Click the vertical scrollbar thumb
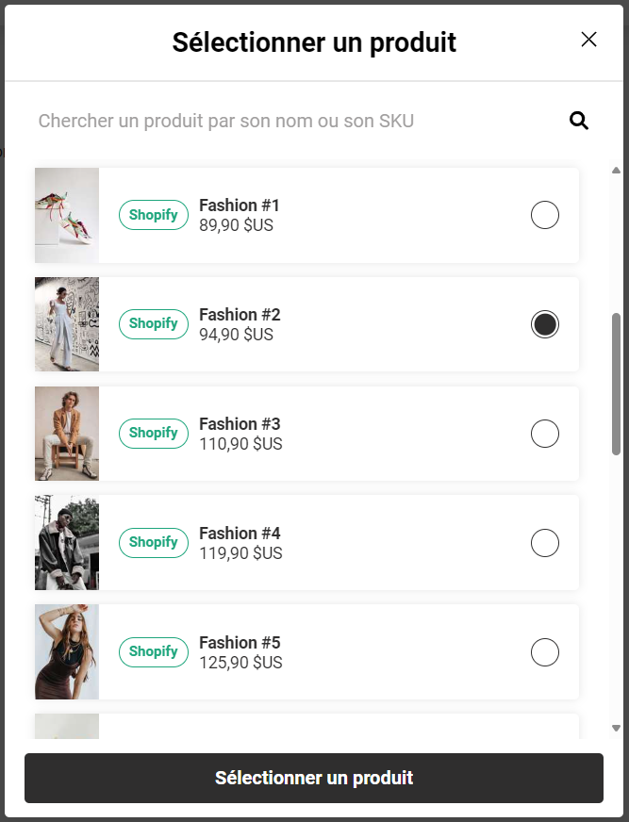This screenshot has width=629, height=822. [616, 384]
